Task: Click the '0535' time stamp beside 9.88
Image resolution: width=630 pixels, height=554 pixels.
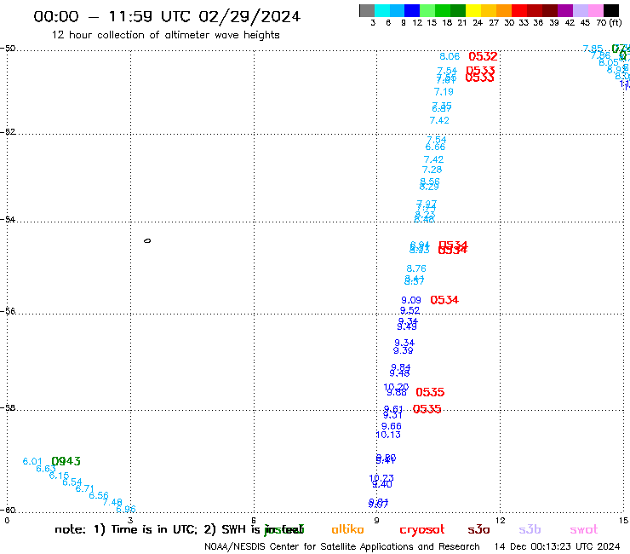Action: (430, 392)
